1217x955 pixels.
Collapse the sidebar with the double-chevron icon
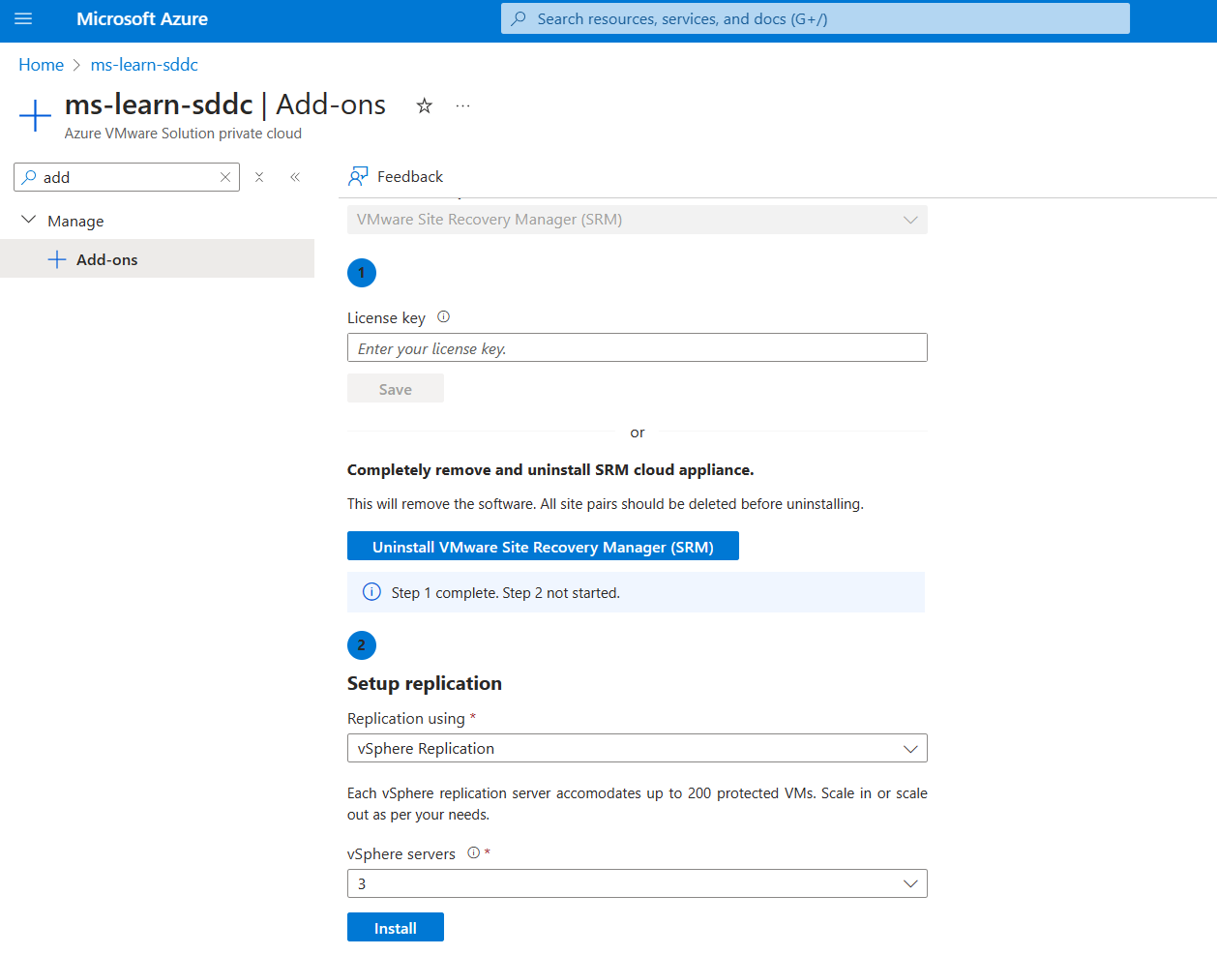click(295, 177)
